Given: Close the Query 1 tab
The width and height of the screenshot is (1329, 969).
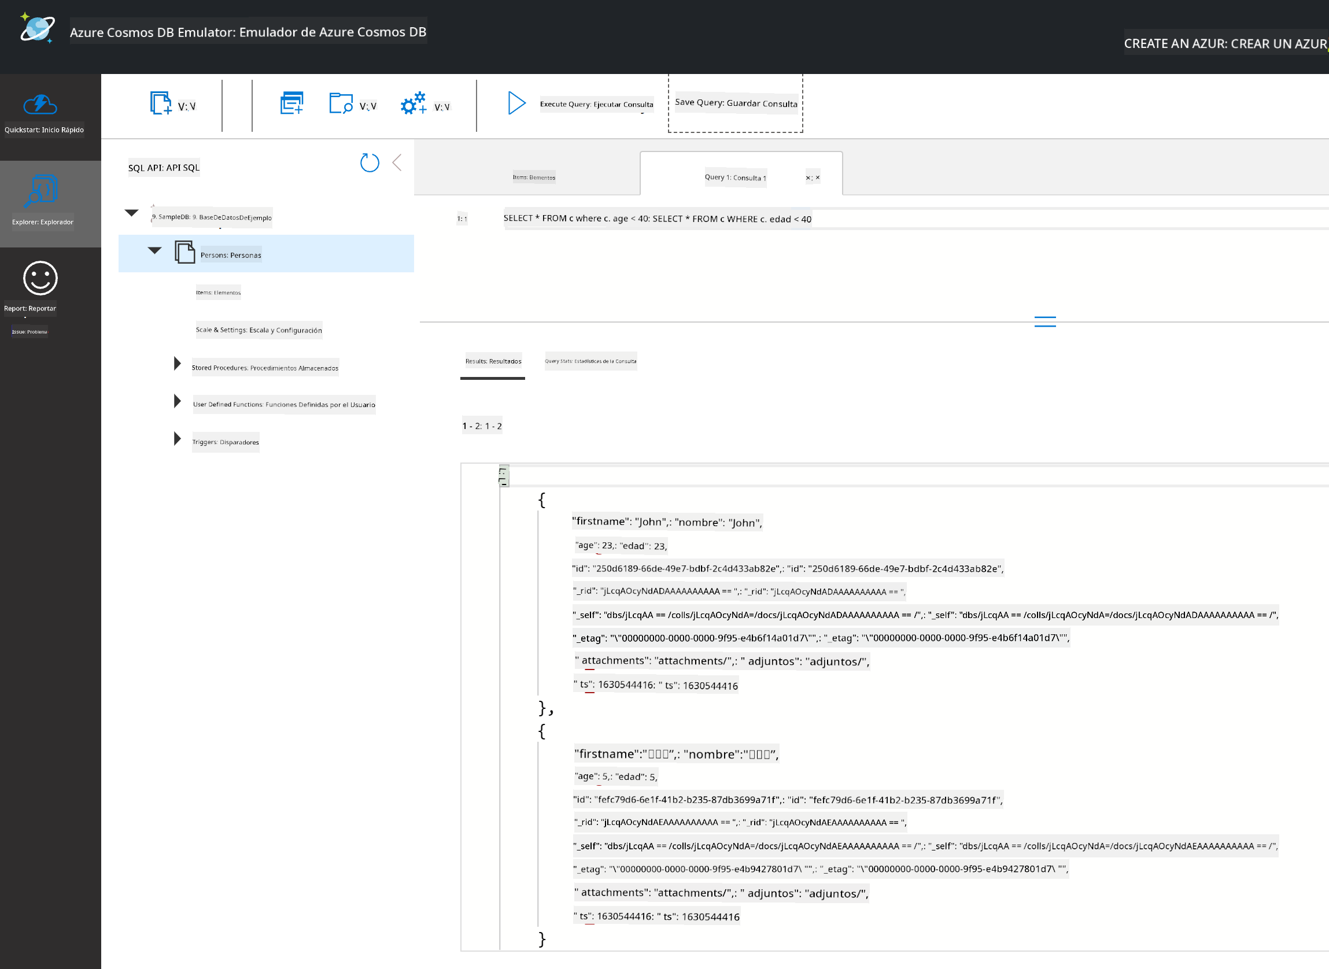Looking at the screenshot, I should coord(813,177).
